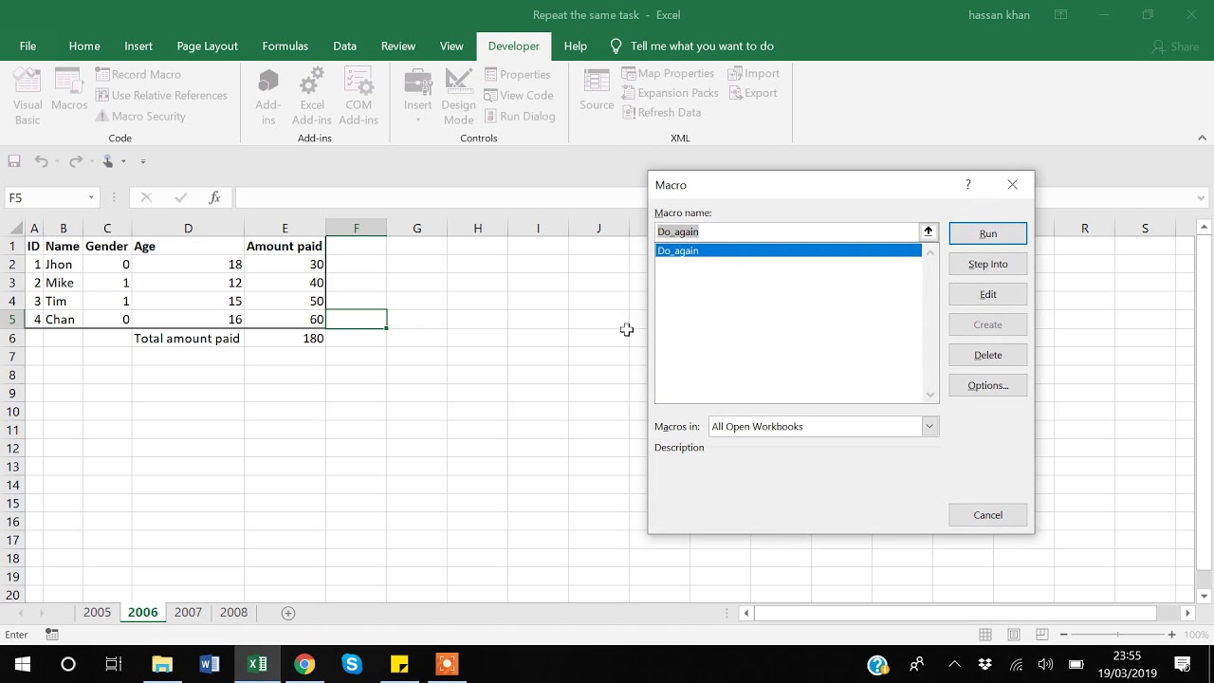This screenshot has width=1214, height=683.
Task: Click the zoom slider in status bar
Action: coord(1117,635)
